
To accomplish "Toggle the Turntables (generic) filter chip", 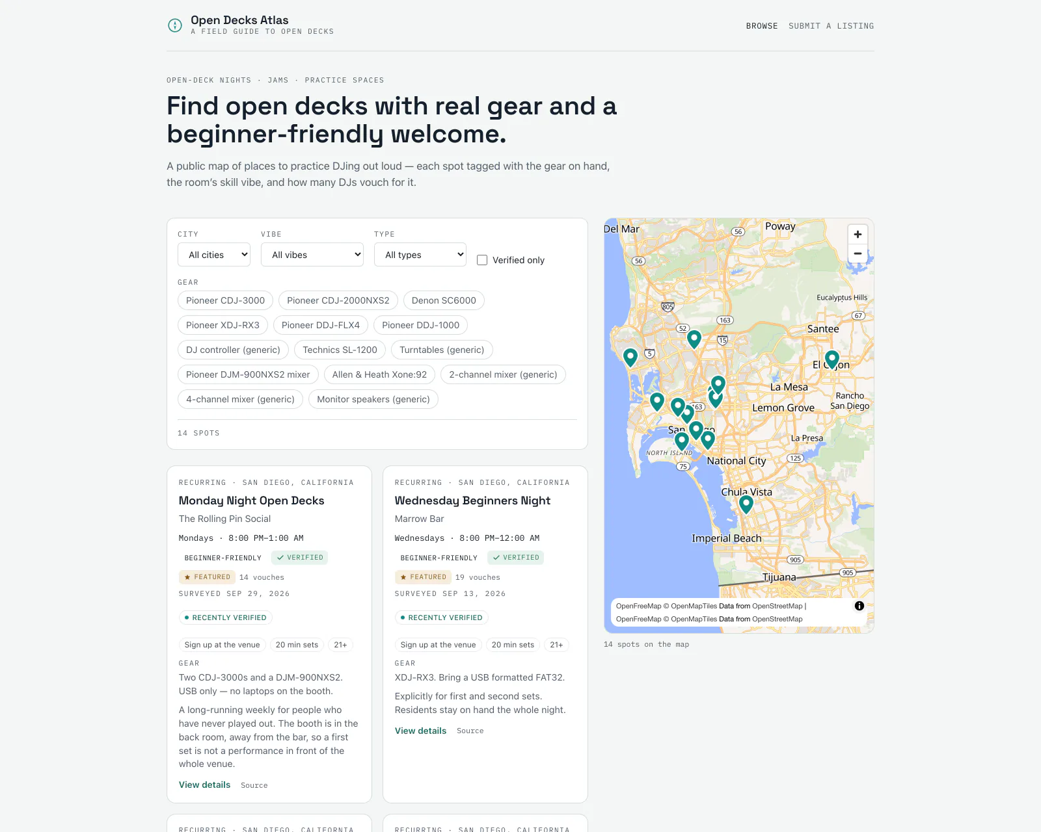I will (x=442, y=350).
